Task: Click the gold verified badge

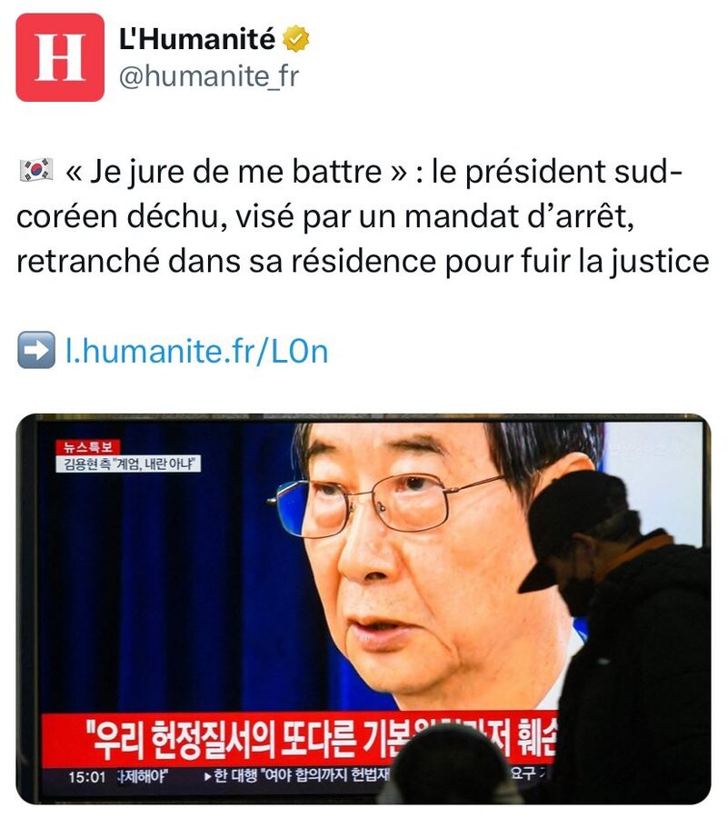Action: click(x=295, y=38)
